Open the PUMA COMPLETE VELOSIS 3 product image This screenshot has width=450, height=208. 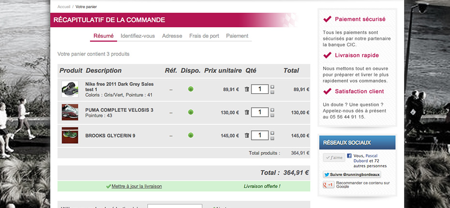[70, 112]
